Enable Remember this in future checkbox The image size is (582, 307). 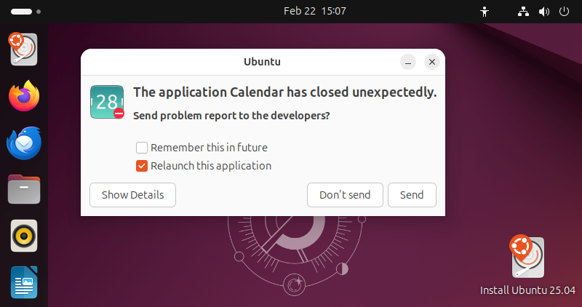click(x=143, y=148)
